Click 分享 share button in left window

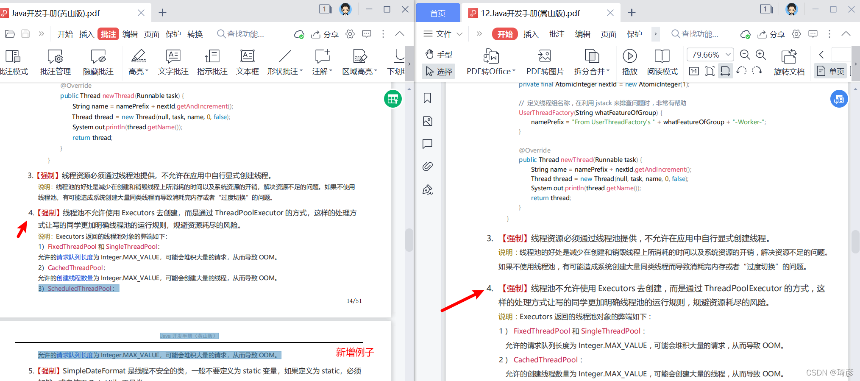[x=325, y=34]
